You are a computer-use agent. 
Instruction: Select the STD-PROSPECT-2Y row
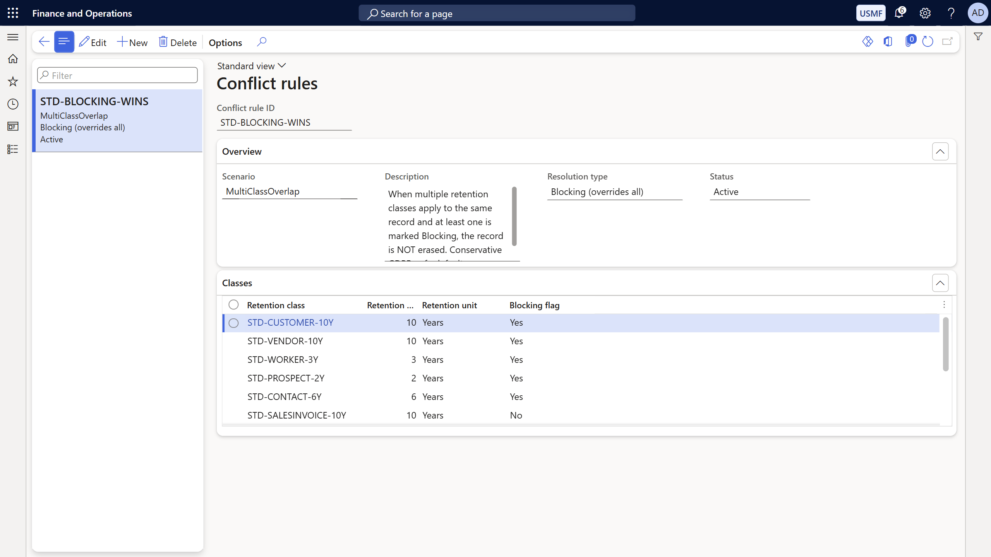581,378
